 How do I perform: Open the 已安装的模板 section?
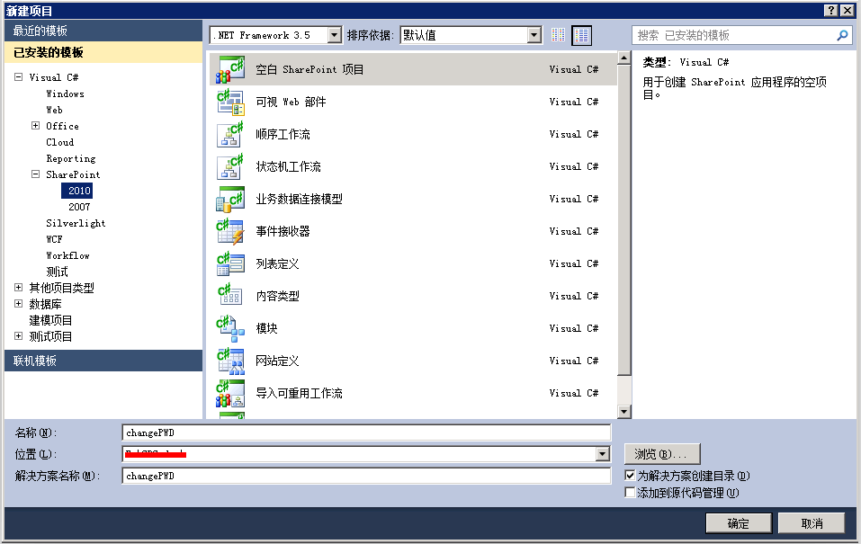tap(103, 53)
